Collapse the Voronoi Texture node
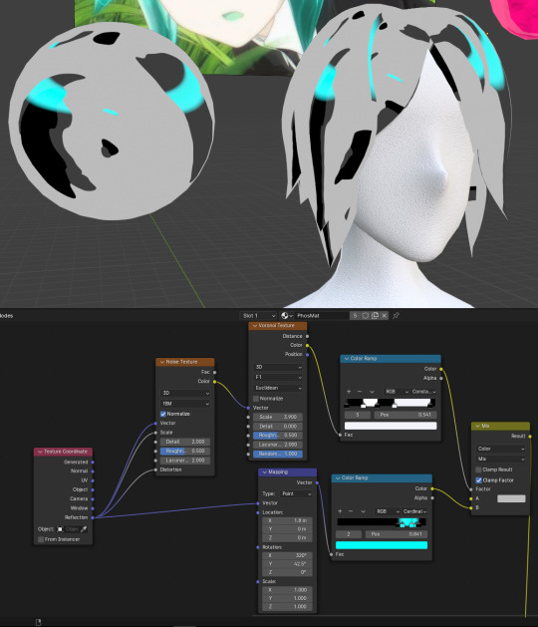The image size is (538, 627). (x=255, y=326)
